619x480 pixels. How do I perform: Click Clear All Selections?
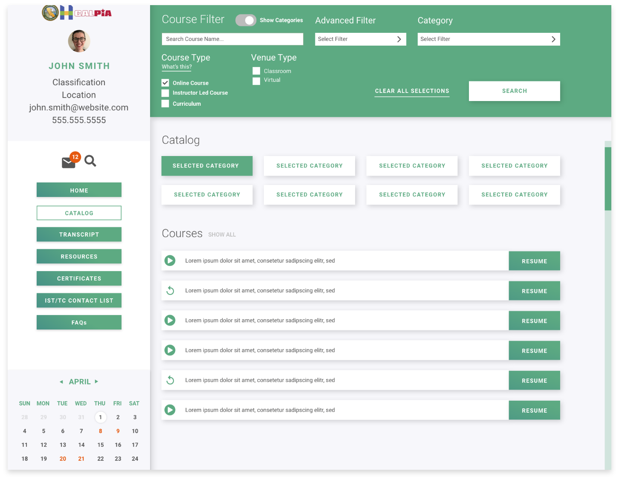[x=412, y=91]
